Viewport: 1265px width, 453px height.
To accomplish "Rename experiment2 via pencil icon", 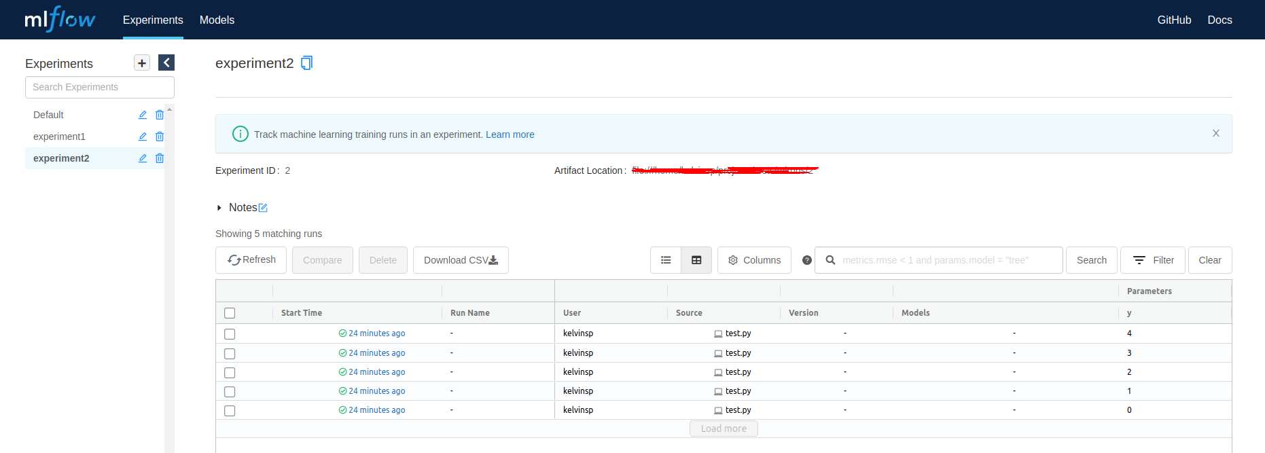I will [143, 158].
